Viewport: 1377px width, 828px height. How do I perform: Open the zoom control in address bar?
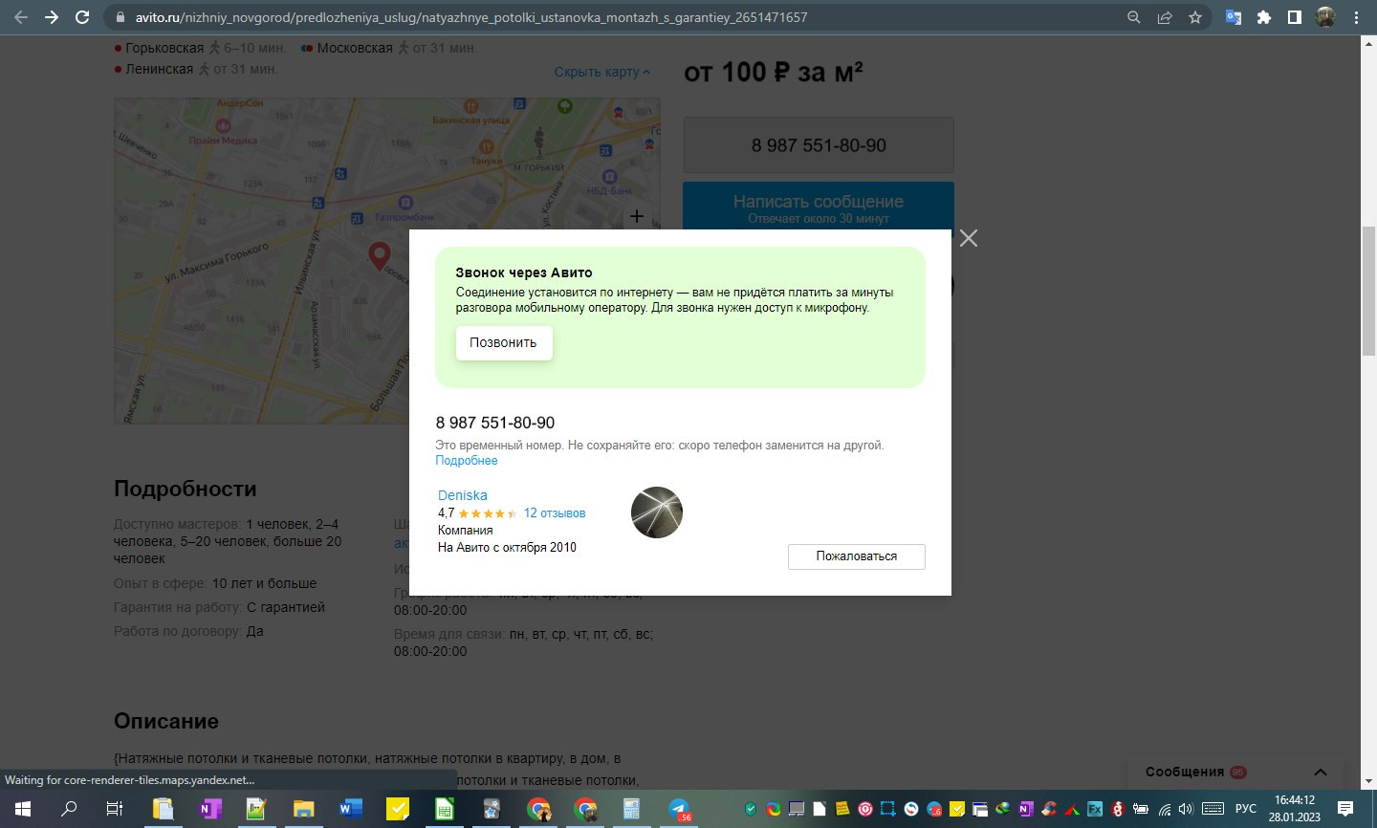click(1134, 17)
